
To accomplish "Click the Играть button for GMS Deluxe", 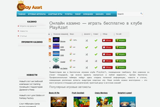I will [121, 47].
